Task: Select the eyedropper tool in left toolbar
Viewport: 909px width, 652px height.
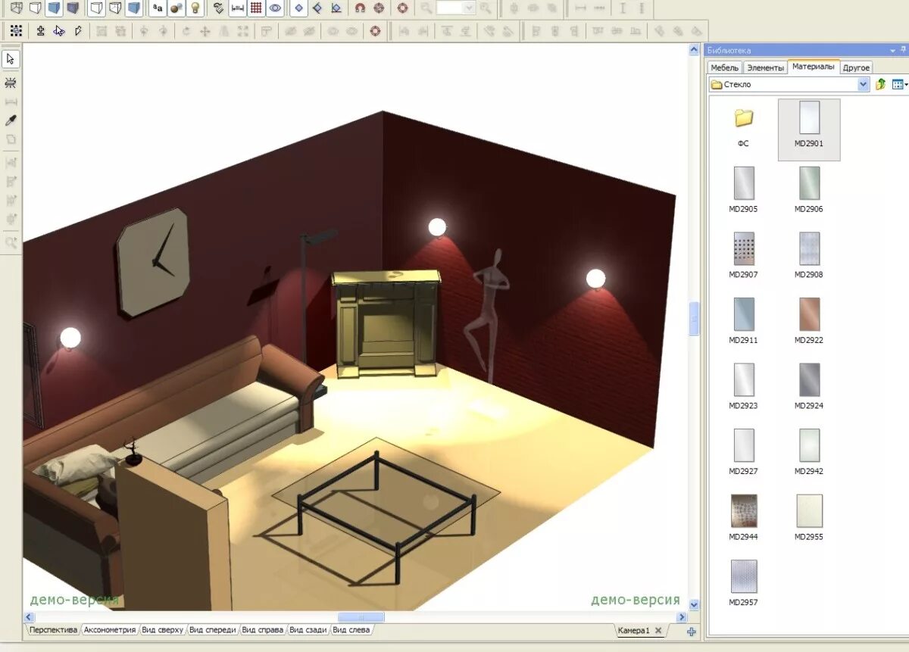Action: click(x=11, y=120)
